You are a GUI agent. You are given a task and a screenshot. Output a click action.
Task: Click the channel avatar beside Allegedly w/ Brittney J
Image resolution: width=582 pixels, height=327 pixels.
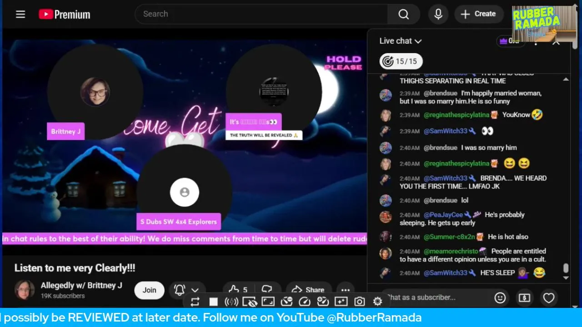tap(25, 290)
